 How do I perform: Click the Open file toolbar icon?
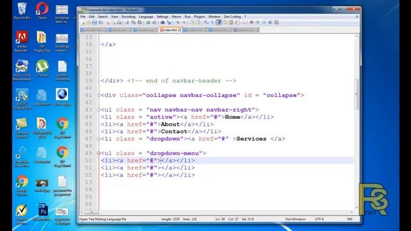click(88, 22)
